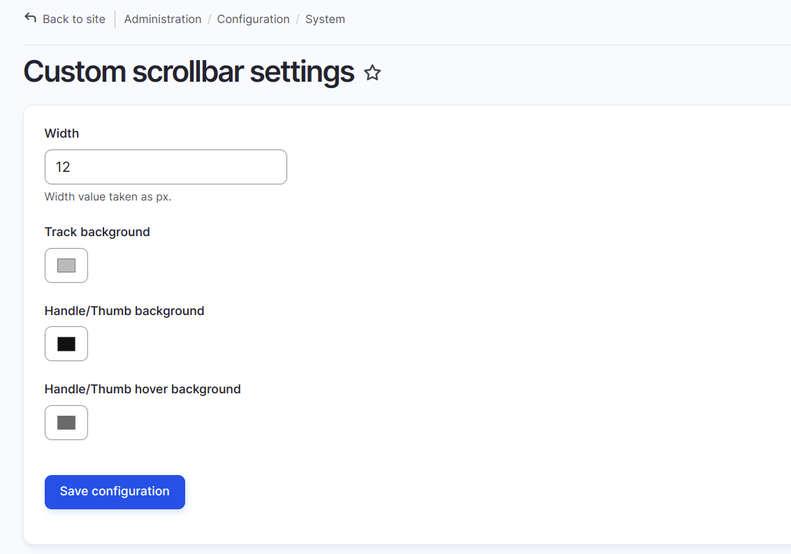Open the Track background color picker
Image resolution: width=791 pixels, height=554 pixels.
pos(66,265)
